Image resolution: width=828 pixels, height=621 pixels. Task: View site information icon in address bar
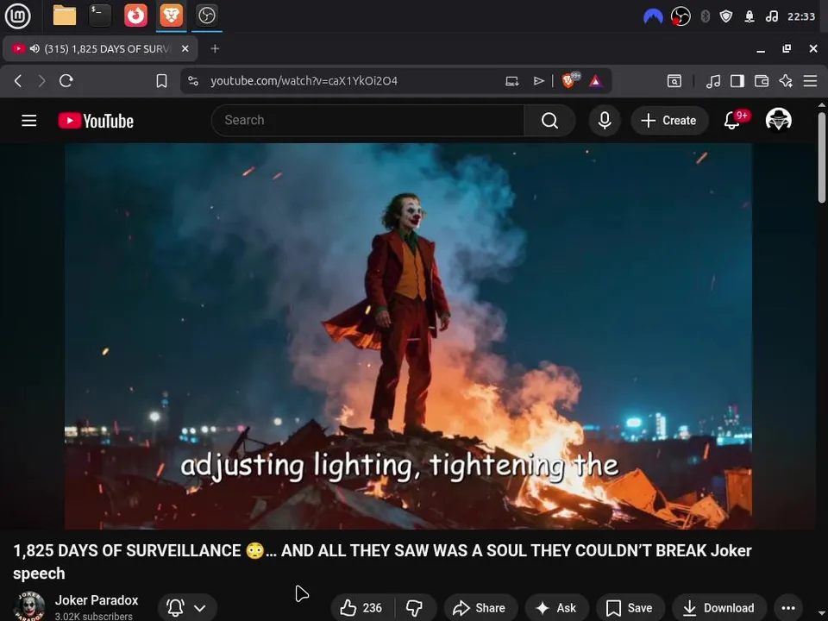(x=193, y=81)
